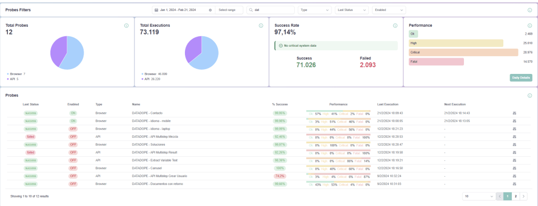Viewport: 538px width, 206px height.
Task: Sort by the % Success column header
Action: [x=280, y=104]
